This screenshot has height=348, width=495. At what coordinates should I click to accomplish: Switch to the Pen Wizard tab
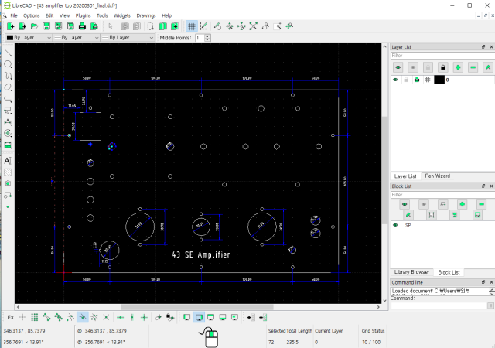[x=437, y=176]
